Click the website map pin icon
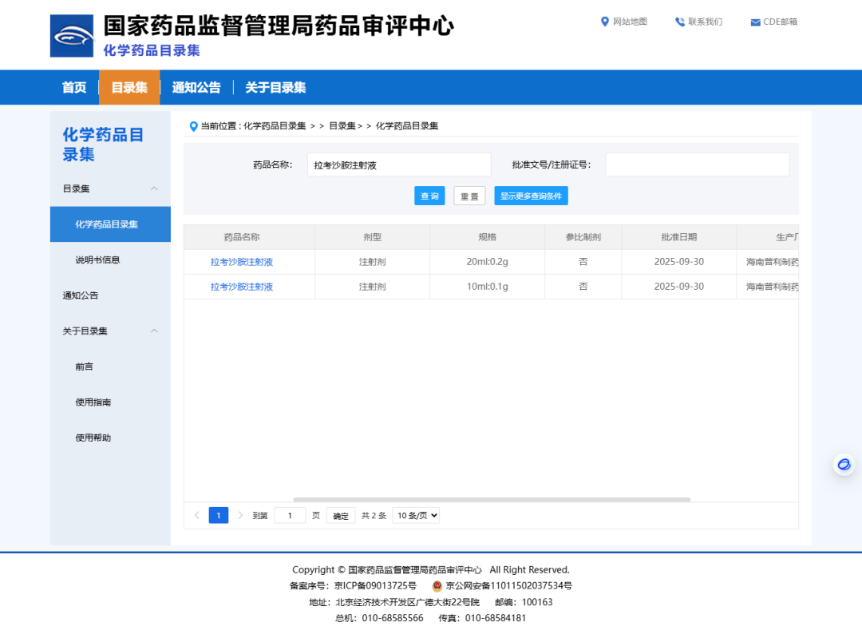 tap(604, 22)
